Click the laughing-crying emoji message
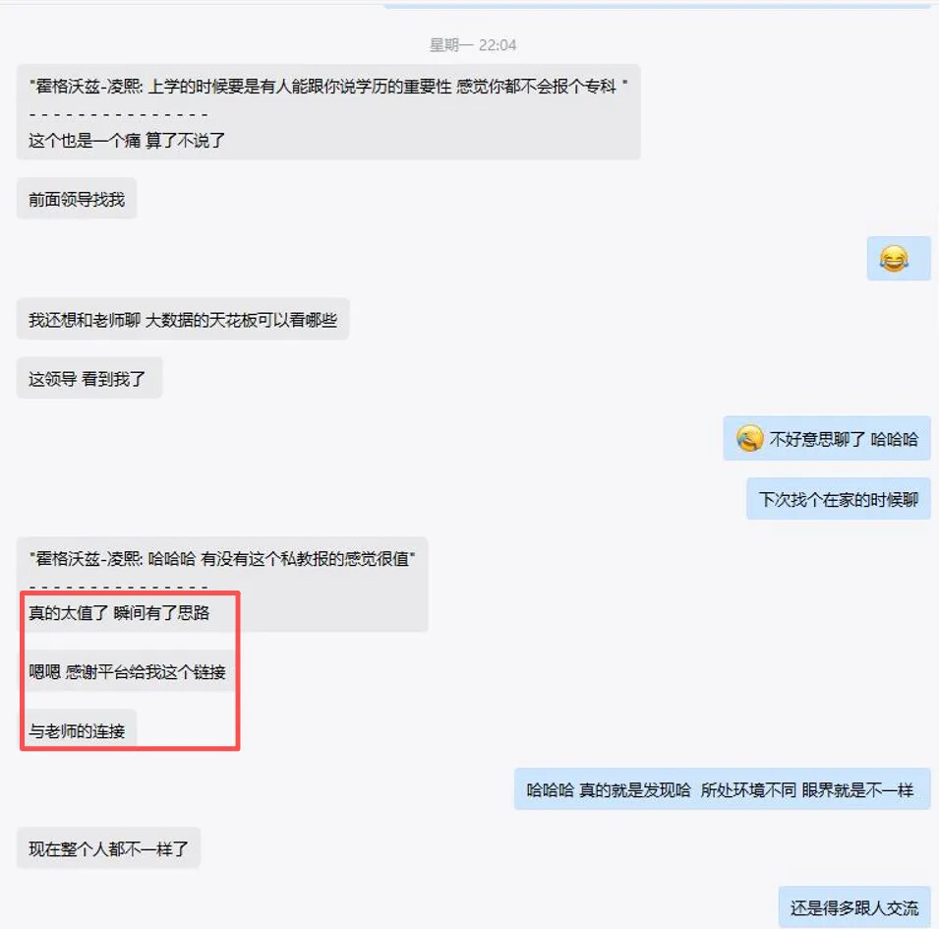Screen dimensions: 939x935 click(899, 258)
